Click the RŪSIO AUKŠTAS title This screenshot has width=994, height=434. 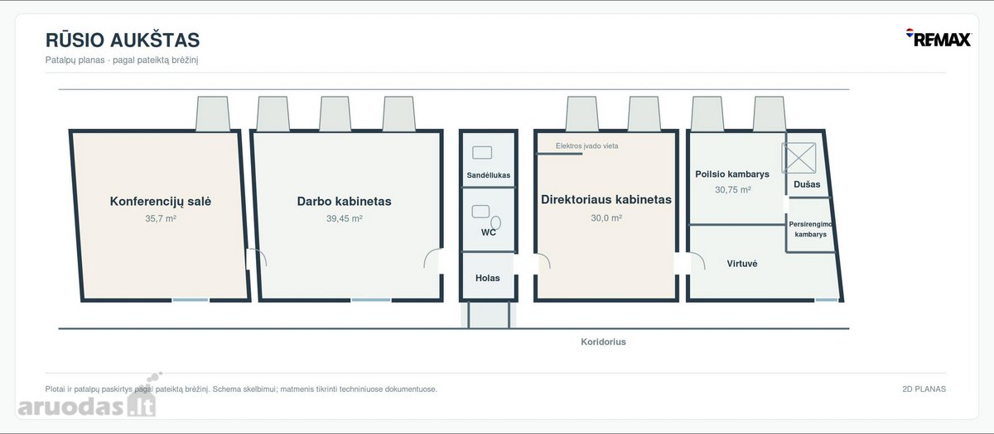(x=123, y=40)
